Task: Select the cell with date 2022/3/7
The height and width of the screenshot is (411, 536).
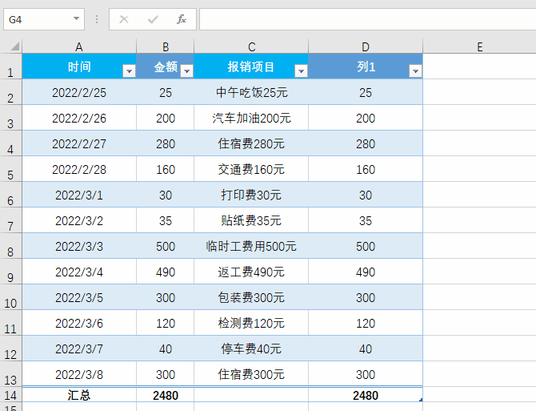Action: point(79,349)
